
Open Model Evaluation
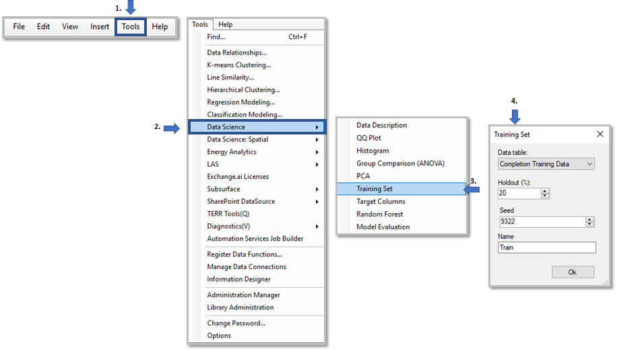point(401,227)
